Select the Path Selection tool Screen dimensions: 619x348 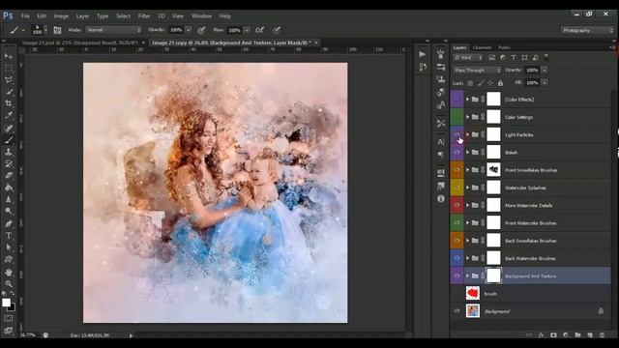9,247
